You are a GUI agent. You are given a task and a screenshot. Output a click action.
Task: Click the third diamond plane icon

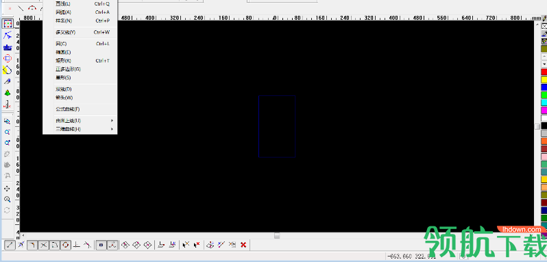coord(148,245)
